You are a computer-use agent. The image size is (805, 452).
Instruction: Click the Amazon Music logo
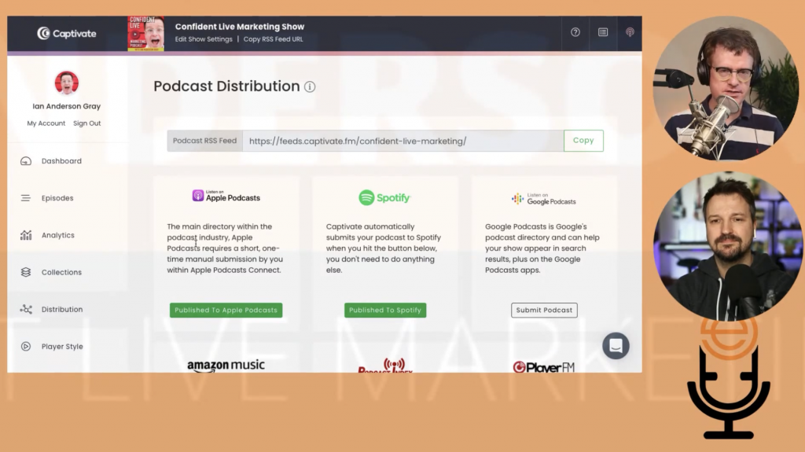click(x=226, y=366)
